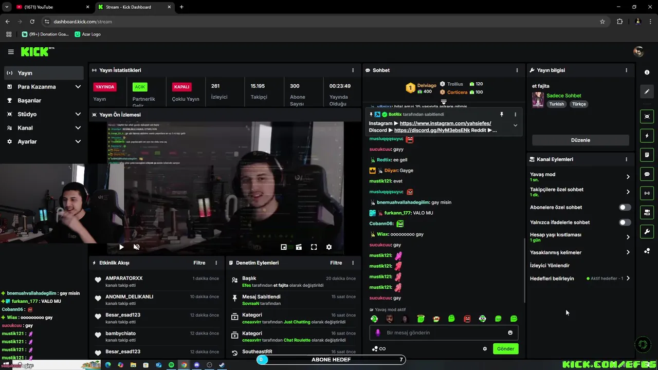This screenshot has height=370, width=658.
Task: Open options for the pinned message
Action: (516, 114)
